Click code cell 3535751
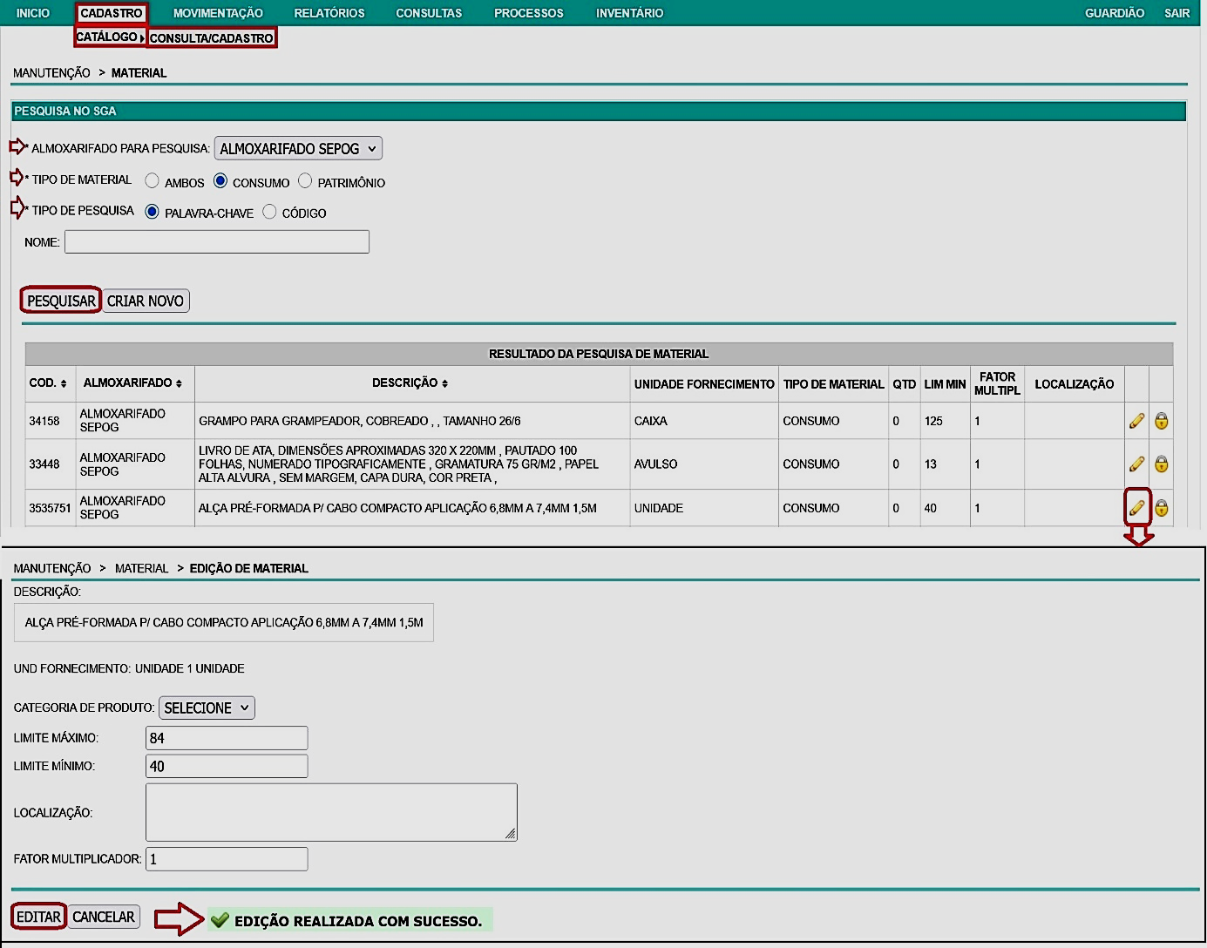The height and width of the screenshot is (948, 1207). (x=50, y=508)
